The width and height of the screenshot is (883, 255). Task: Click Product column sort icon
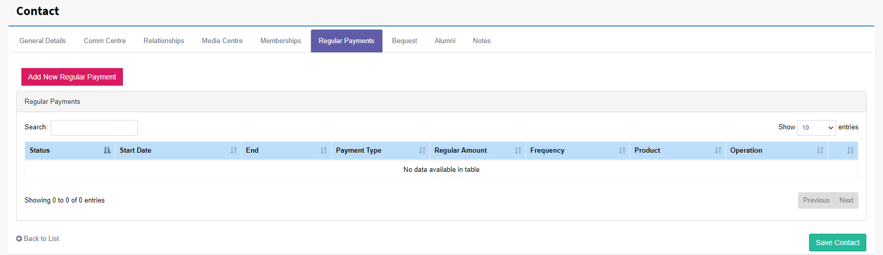(718, 151)
